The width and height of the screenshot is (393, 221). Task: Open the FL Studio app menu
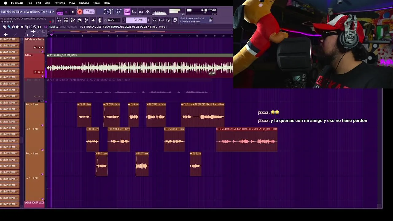pyautogui.click(x=17, y=3)
